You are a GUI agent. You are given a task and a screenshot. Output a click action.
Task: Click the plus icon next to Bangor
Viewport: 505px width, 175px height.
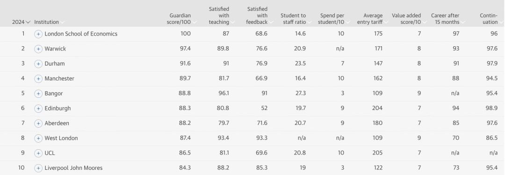coord(38,94)
